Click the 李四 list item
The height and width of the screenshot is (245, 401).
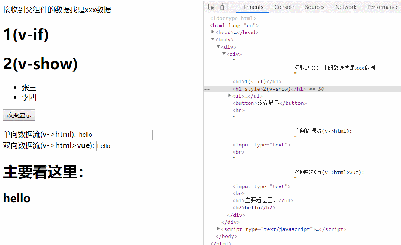[29, 97]
